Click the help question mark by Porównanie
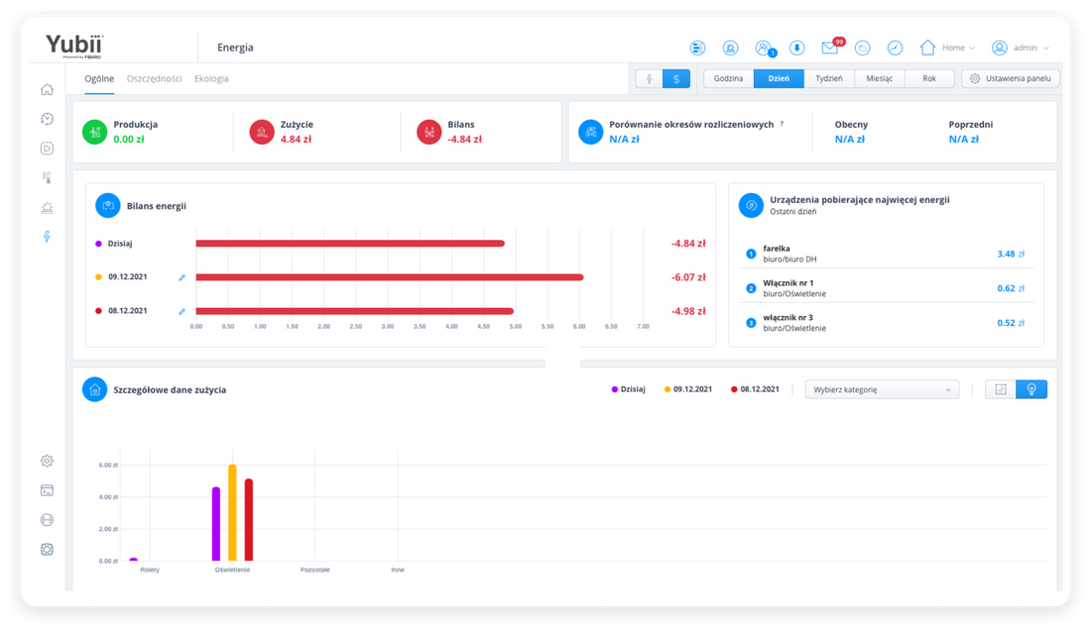Image resolution: width=1091 pixels, height=631 pixels. pos(783,124)
